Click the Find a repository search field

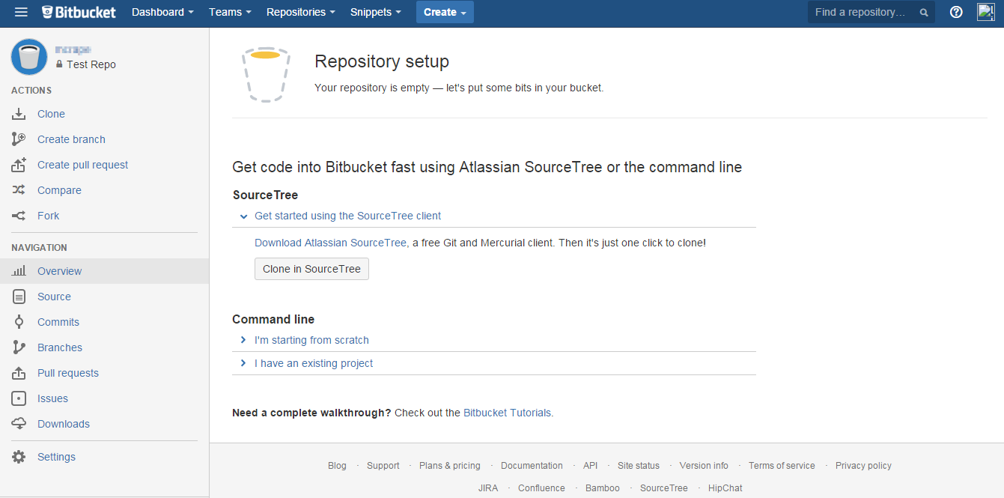(x=862, y=12)
